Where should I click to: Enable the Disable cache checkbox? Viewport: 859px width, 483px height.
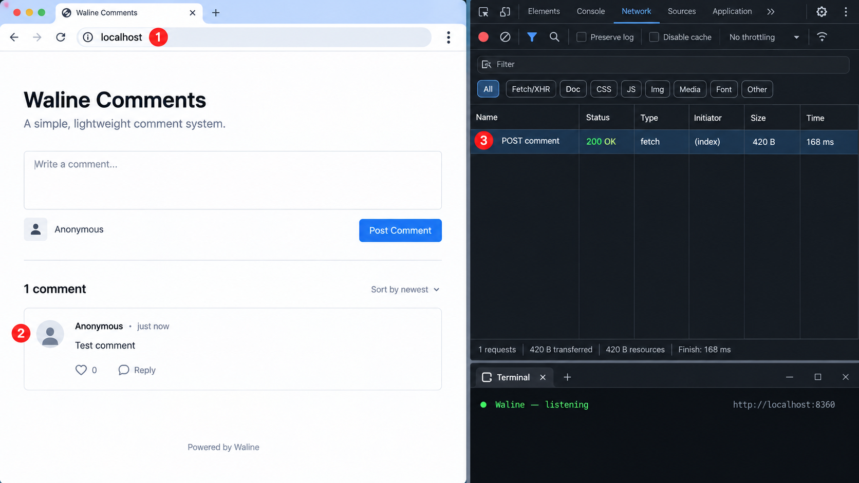[653, 37]
